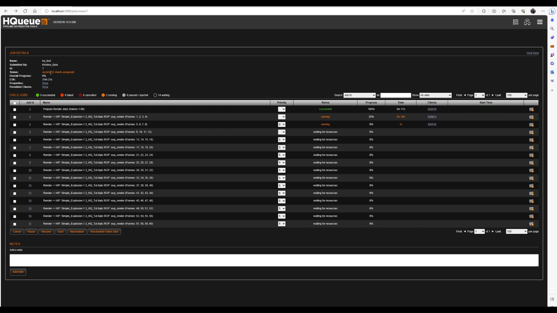Click the add-note icon on job row 2
The width and height of the screenshot is (557, 313).
(532, 109)
